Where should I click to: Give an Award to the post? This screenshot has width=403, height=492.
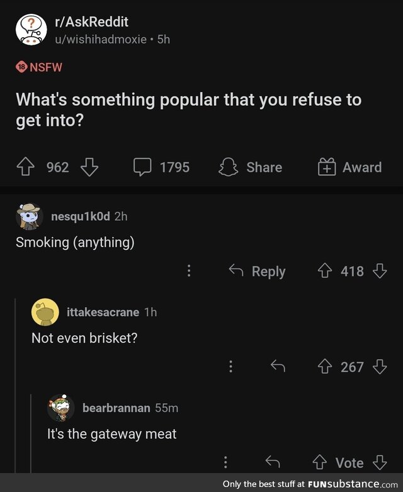(x=349, y=167)
